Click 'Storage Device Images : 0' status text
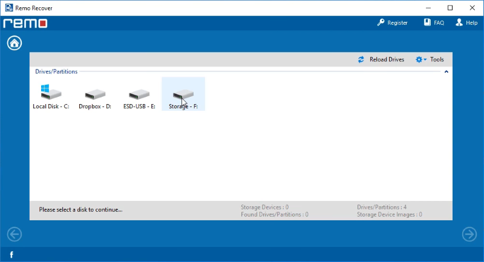The image size is (484, 262). 390,214
